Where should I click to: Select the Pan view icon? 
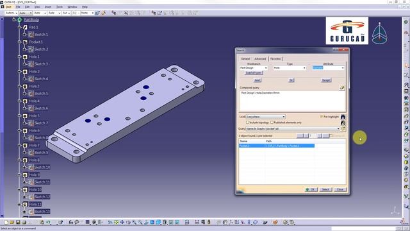[122, 223]
